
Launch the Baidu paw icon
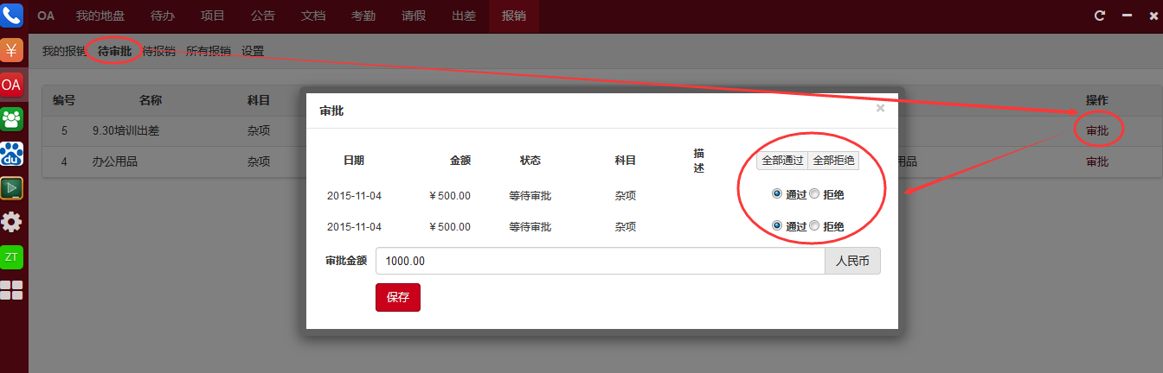11,154
